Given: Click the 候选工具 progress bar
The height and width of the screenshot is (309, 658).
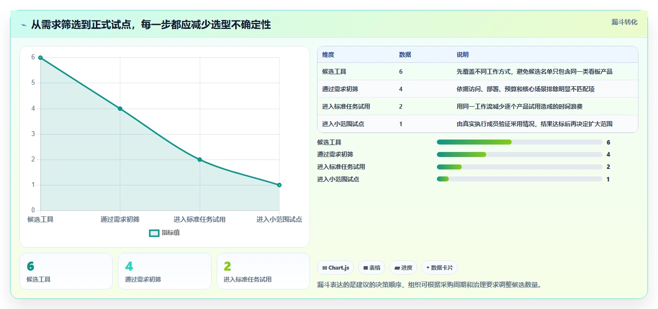Looking at the screenshot, I should coord(520,142).
